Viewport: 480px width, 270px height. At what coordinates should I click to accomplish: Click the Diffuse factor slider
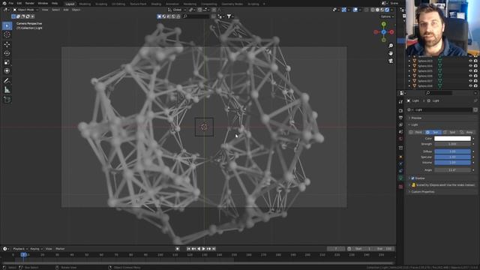tap(452, 151)
